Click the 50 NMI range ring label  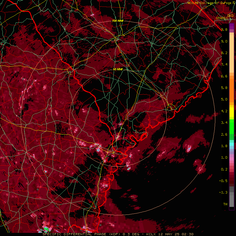[118, 69]
